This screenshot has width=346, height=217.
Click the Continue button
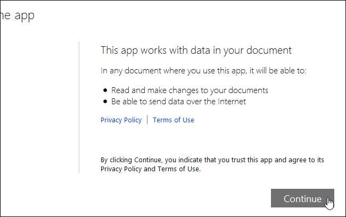point(302,198)
